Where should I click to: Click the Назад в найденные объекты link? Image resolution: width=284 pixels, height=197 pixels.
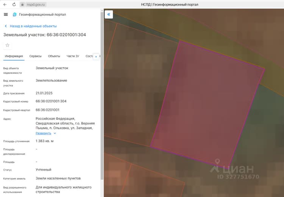tap(33, 26)
